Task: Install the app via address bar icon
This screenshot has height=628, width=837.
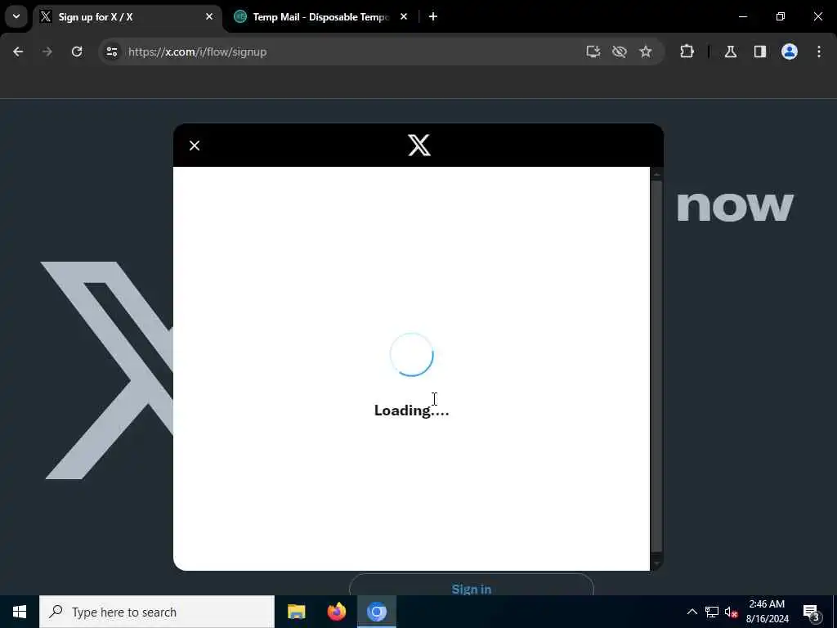Action: 593,52
